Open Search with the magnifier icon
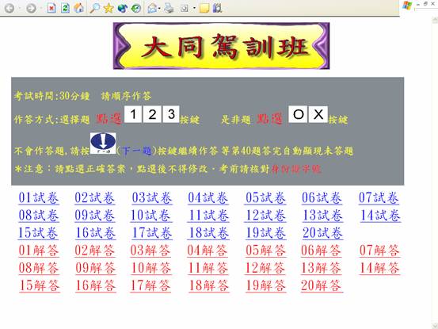Image resolution: width=438 pixels, height=329 pixels. click(95, 8)
